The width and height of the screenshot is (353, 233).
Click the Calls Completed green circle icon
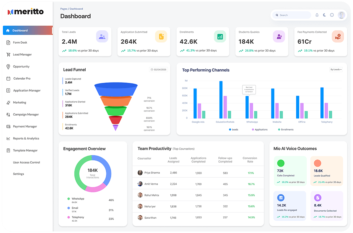pos(281,163)
